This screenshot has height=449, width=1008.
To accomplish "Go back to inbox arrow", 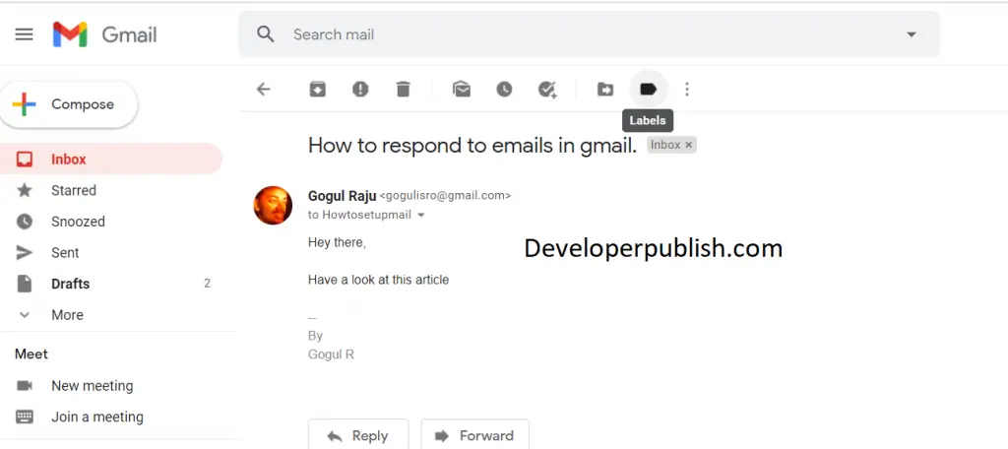I will [x=264, y=89].
